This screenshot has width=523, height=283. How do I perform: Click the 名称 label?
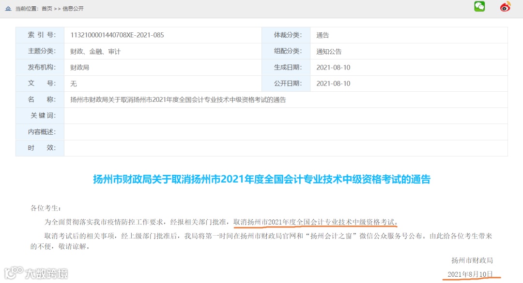(42, 99)
